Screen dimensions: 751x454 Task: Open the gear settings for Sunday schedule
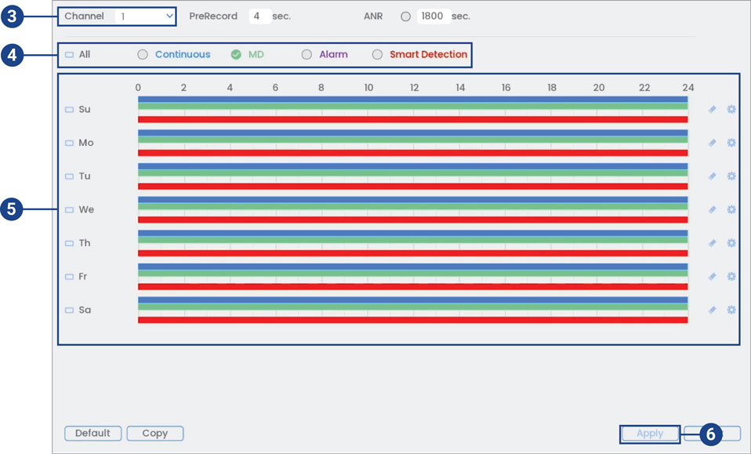point(731,110)
